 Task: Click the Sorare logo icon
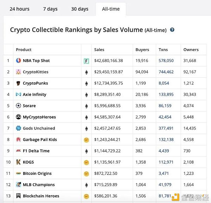[x=19, y=106]
